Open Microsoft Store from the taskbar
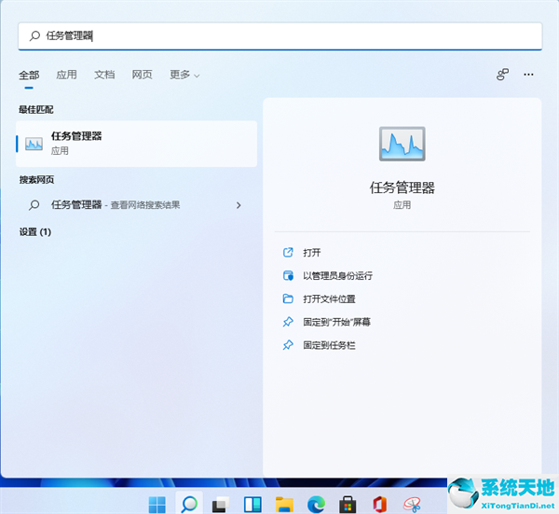 (x=348, y=505)
